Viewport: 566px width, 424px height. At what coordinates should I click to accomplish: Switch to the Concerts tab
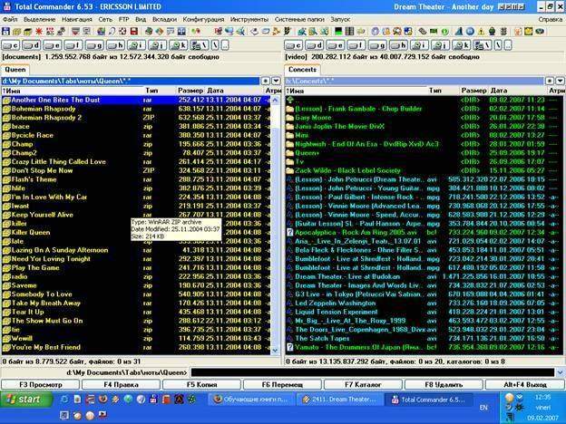[x=302, y=69]
